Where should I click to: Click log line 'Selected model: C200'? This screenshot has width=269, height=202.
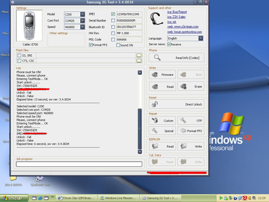[30, 106]
